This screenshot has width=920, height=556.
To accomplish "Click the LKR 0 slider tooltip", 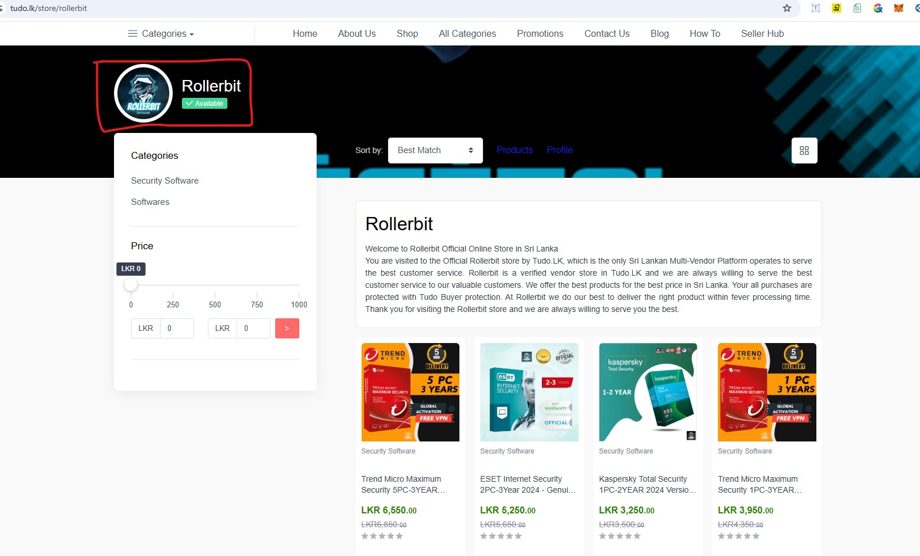I will pyautogui.click(x=131, y=269).
